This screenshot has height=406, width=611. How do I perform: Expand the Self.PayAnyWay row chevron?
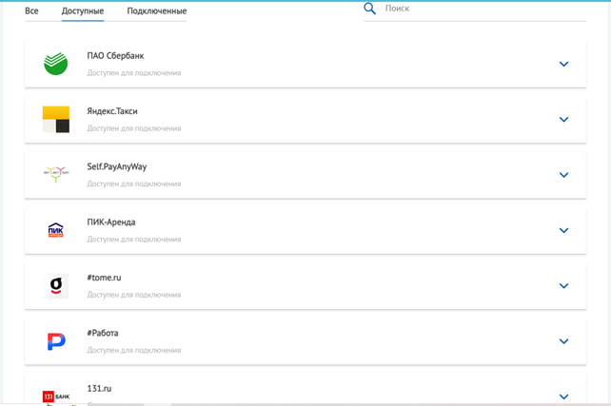(x=563, y=175)
